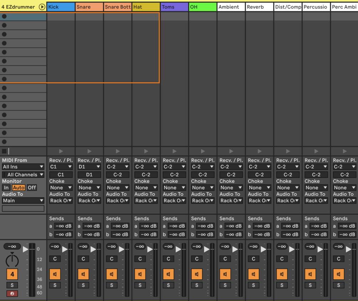Open the Audio To Main dropdown
This screenshot has height=301, width=358.
(23, 201)
